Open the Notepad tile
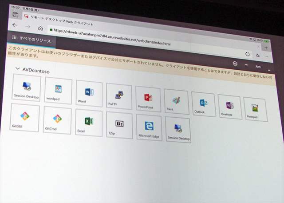Image resolution: width=284 pixels, height=203 pixels. tap(256, 109)
